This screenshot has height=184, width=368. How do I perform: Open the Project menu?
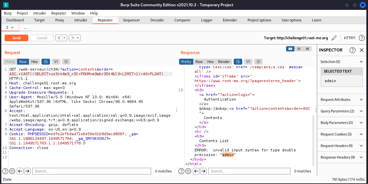click(x=22, y=13)
